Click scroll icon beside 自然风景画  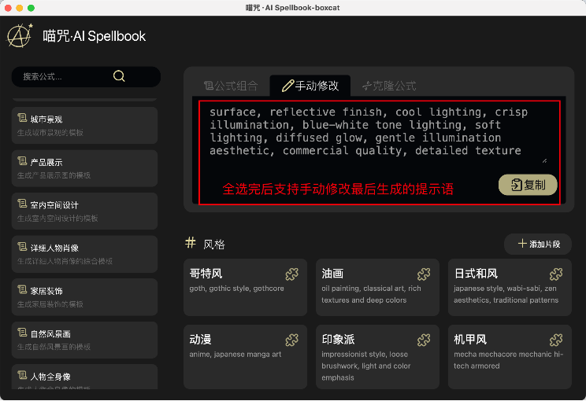[22, 333]
